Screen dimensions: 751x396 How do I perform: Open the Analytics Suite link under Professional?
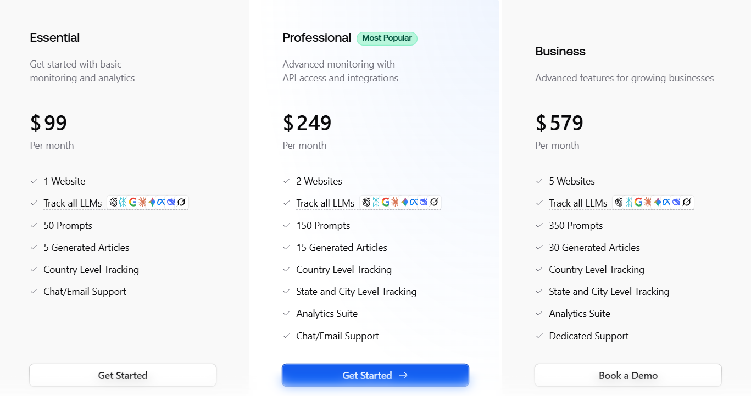[327, 313]
